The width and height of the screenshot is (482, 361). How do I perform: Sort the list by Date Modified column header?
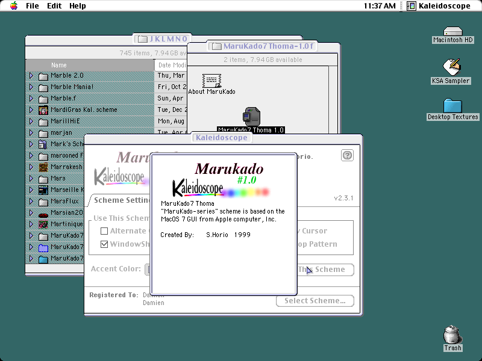click(171, 65)
